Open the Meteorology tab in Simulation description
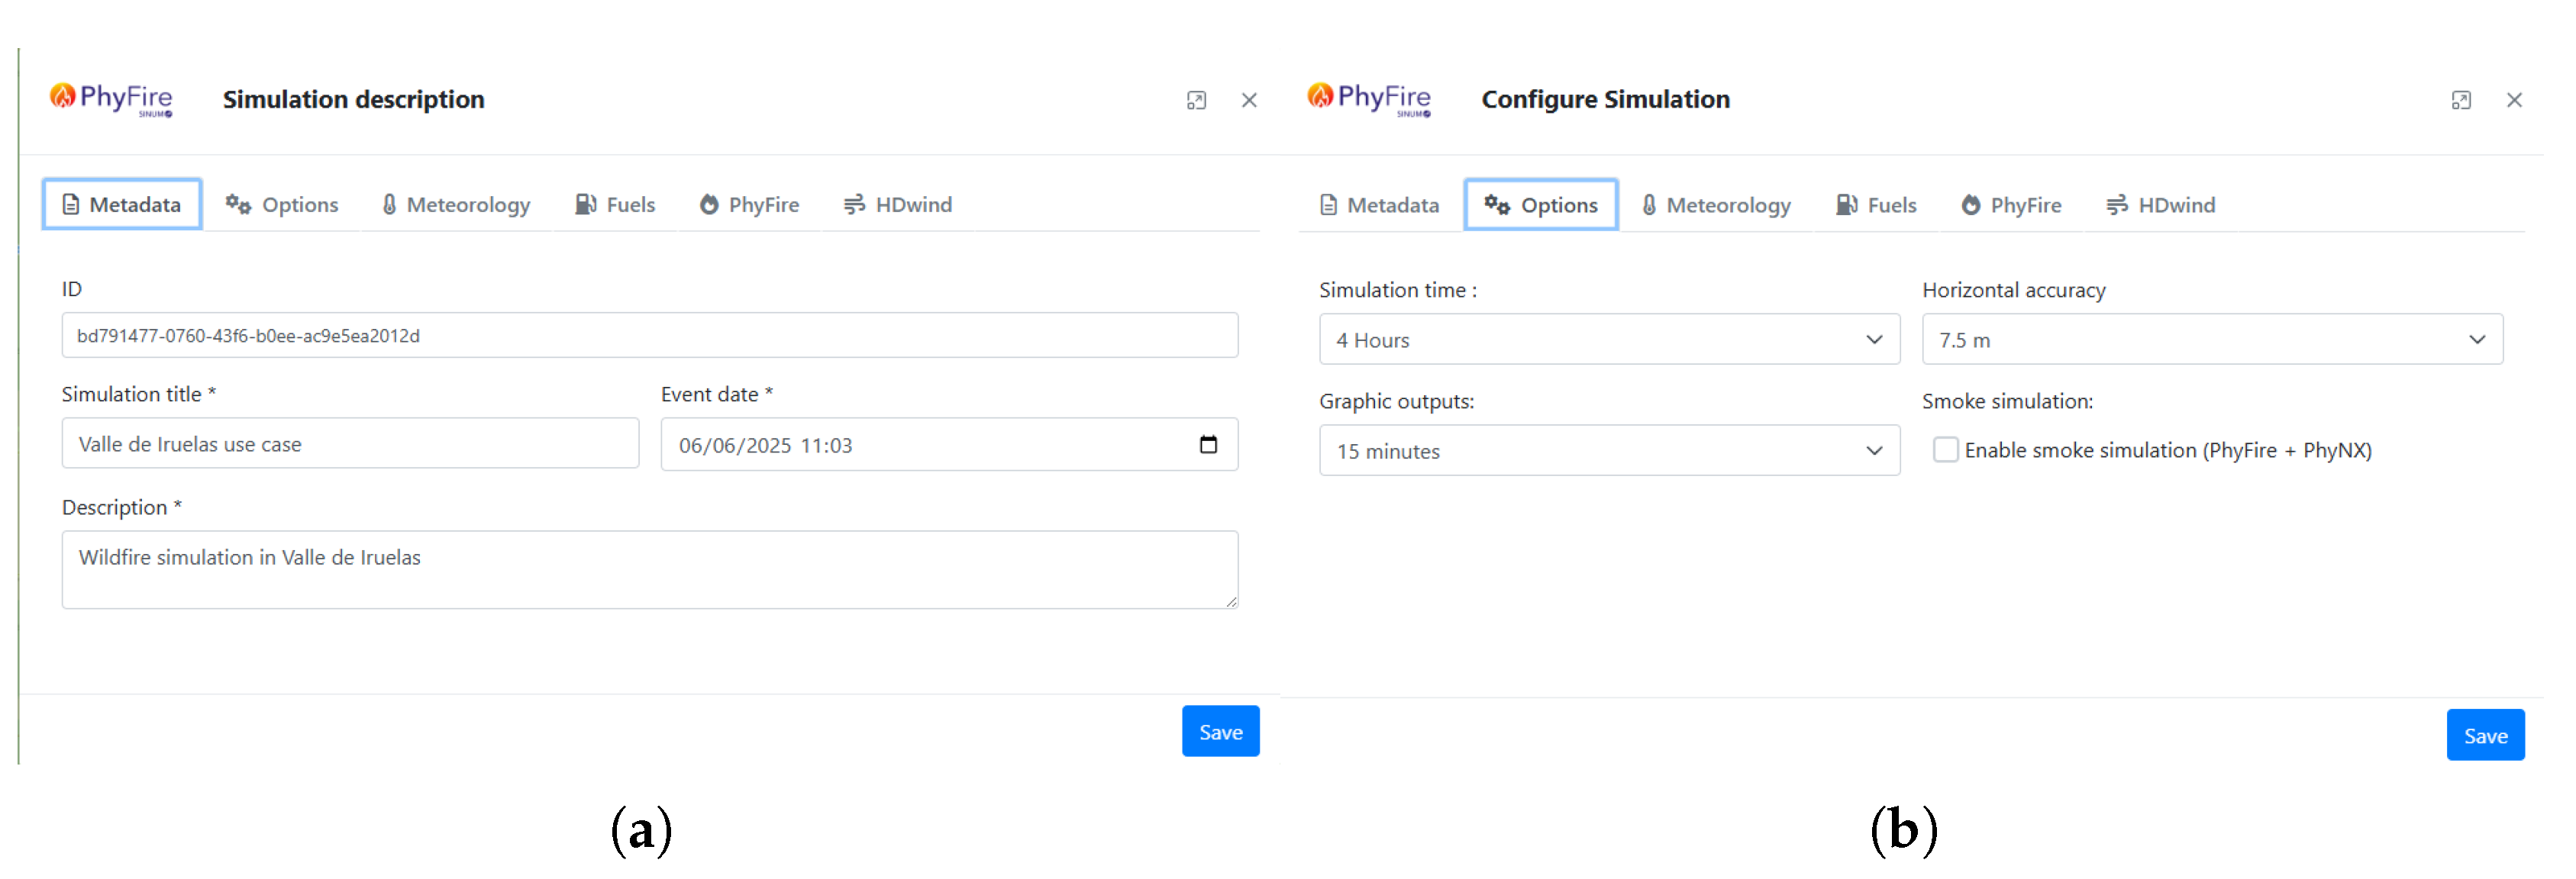 click(456, 204)
